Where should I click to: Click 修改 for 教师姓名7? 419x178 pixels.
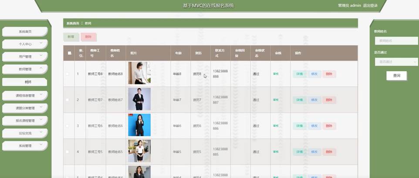(x=314, y=100)
